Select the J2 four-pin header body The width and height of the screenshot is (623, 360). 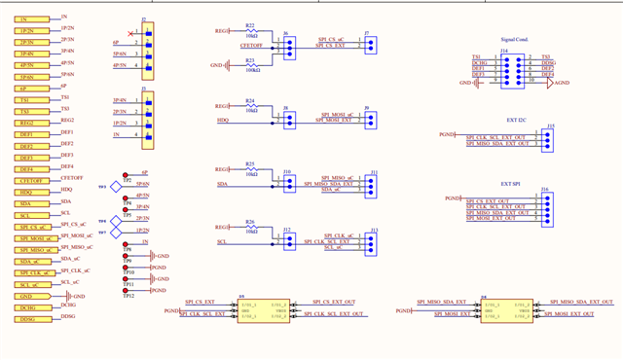click(148, 51)
